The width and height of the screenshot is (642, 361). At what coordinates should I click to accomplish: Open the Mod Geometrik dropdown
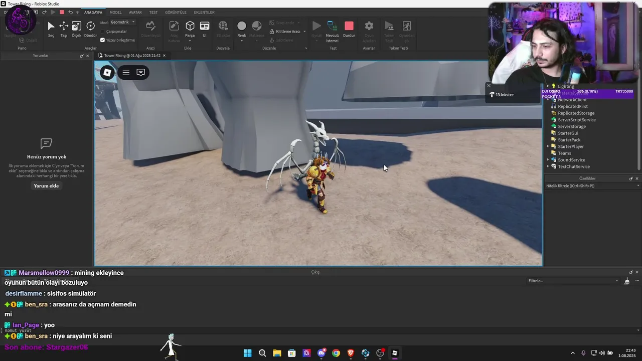[x=122, y=22]
